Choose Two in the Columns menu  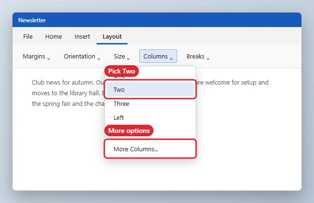tap(150, 89)
